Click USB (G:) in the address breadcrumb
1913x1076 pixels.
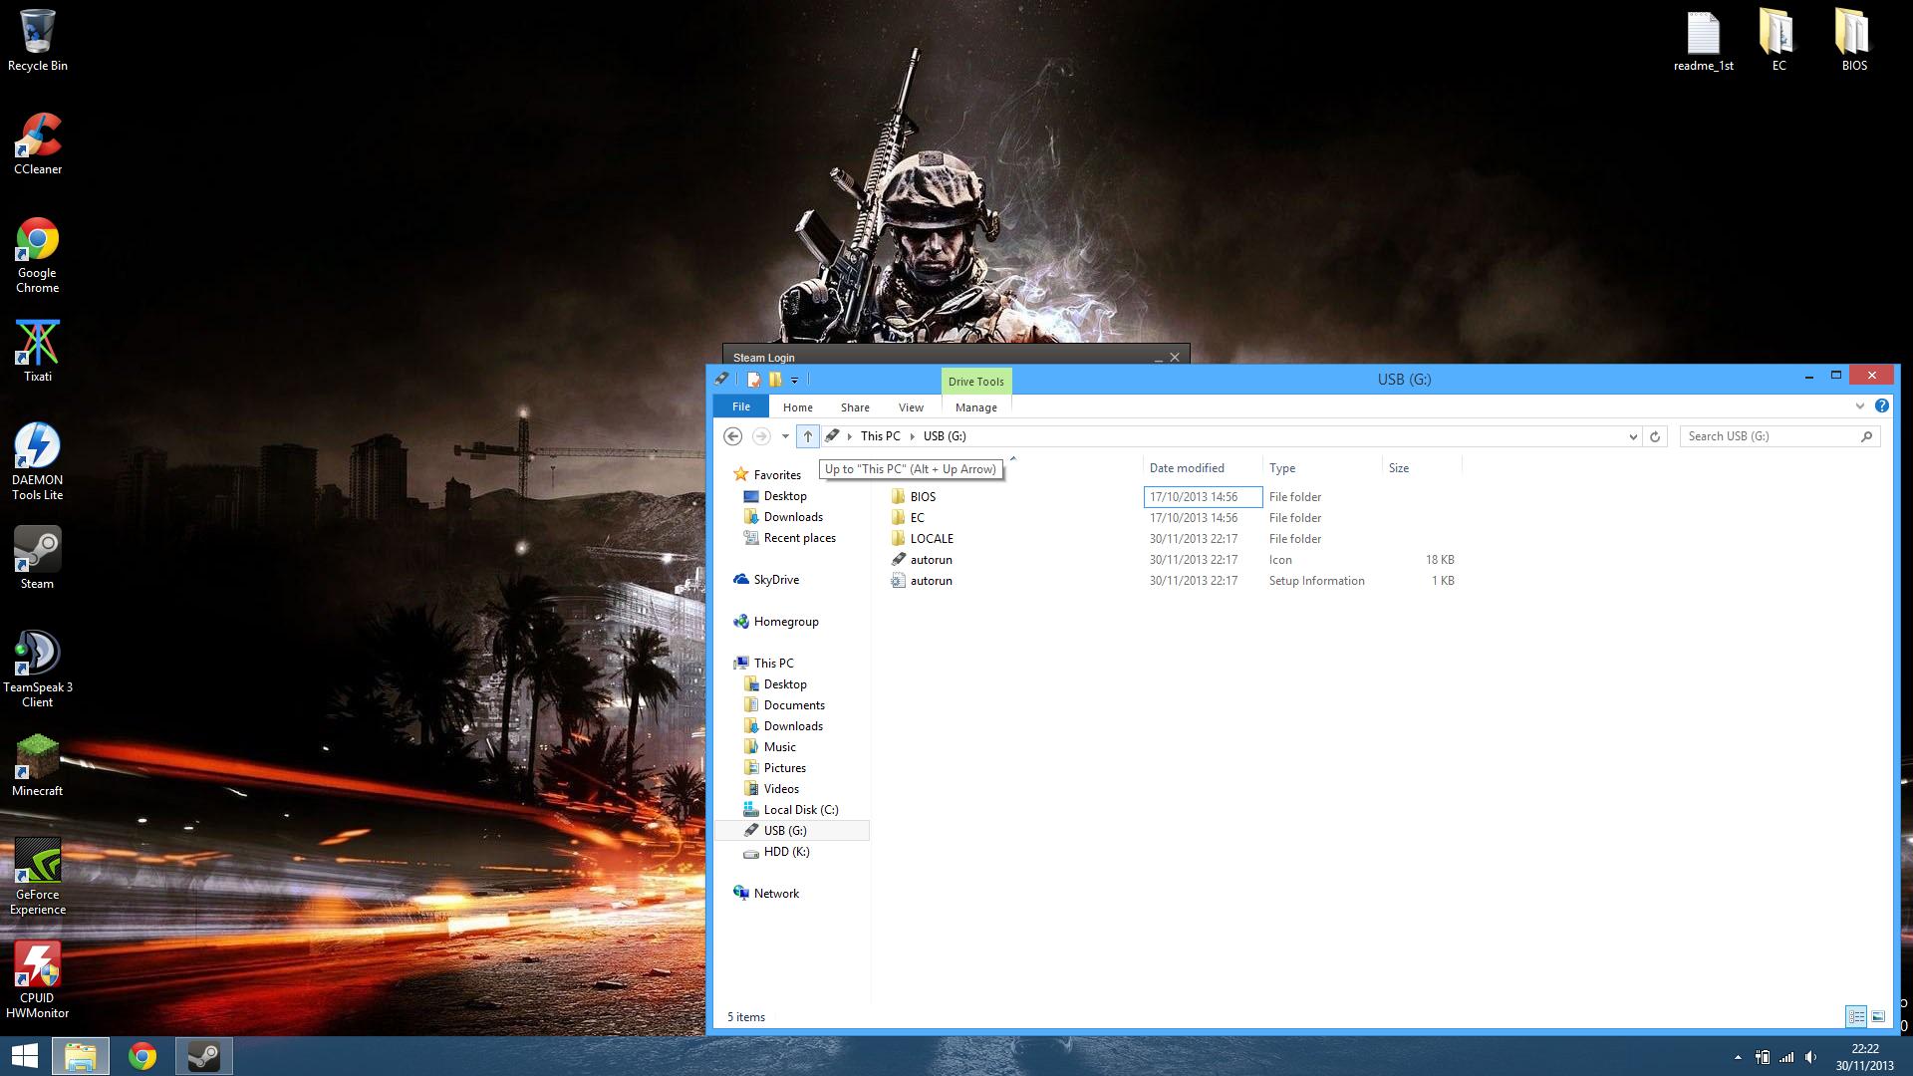click(x=945, y=436)
